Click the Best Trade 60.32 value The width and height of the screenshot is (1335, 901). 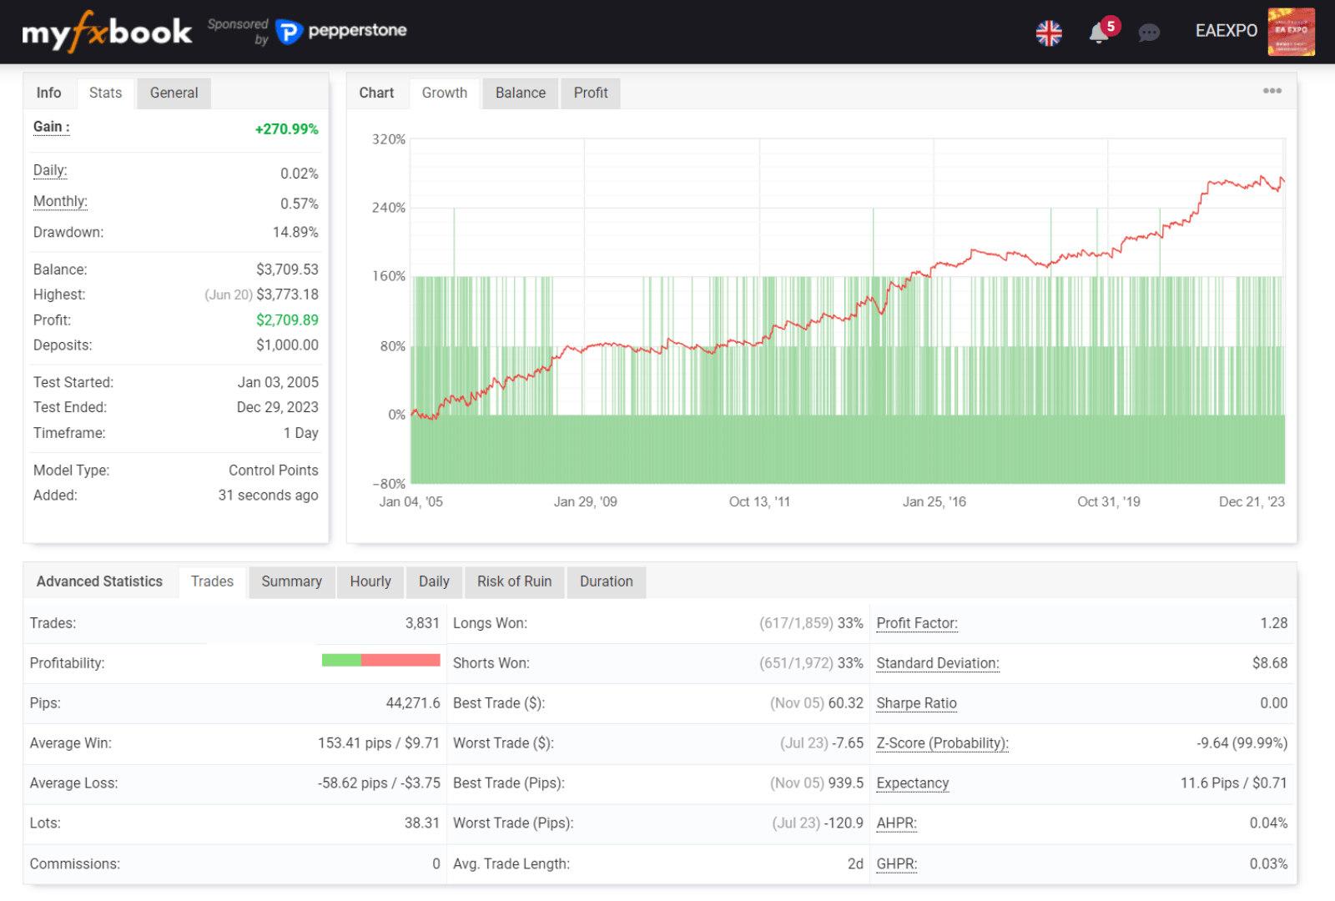(846, 703)
